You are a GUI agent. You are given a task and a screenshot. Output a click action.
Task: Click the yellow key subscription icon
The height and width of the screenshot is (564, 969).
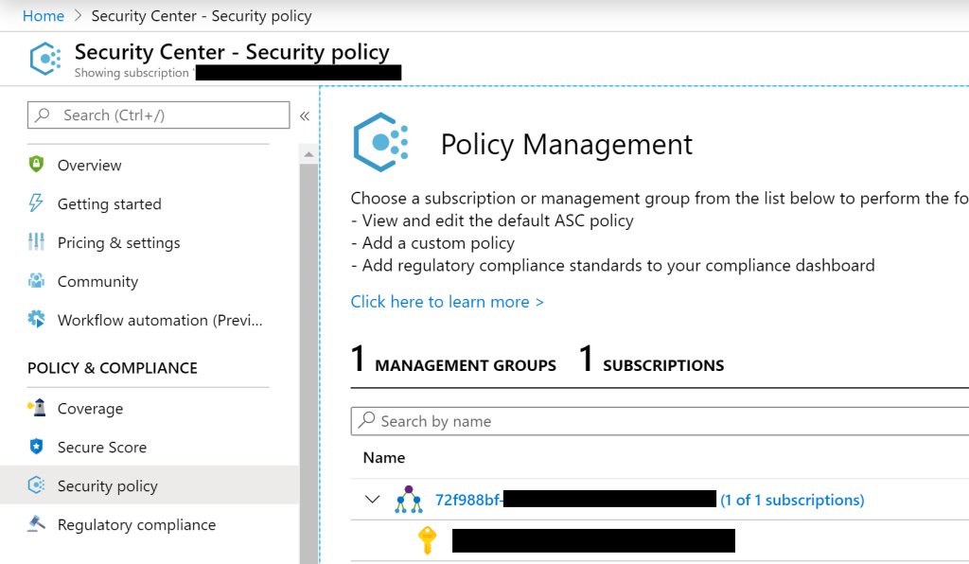coord(428,540)
